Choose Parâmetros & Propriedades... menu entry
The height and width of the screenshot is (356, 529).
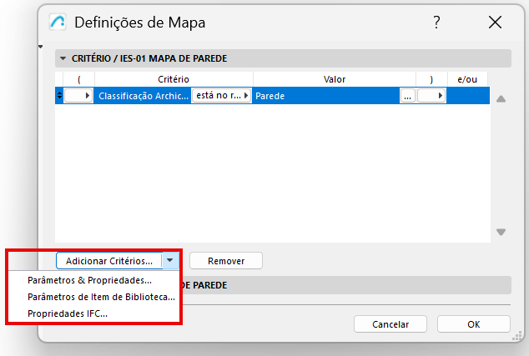(x=89, y=280)
